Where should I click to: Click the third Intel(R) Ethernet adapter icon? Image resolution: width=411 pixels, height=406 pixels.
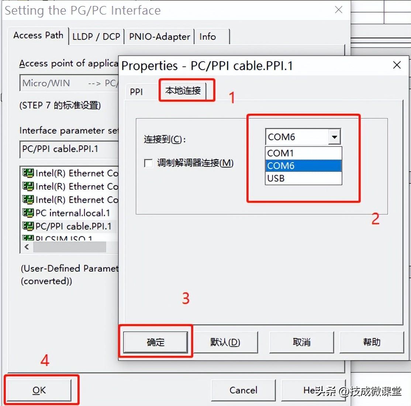[x=28, y=200]
